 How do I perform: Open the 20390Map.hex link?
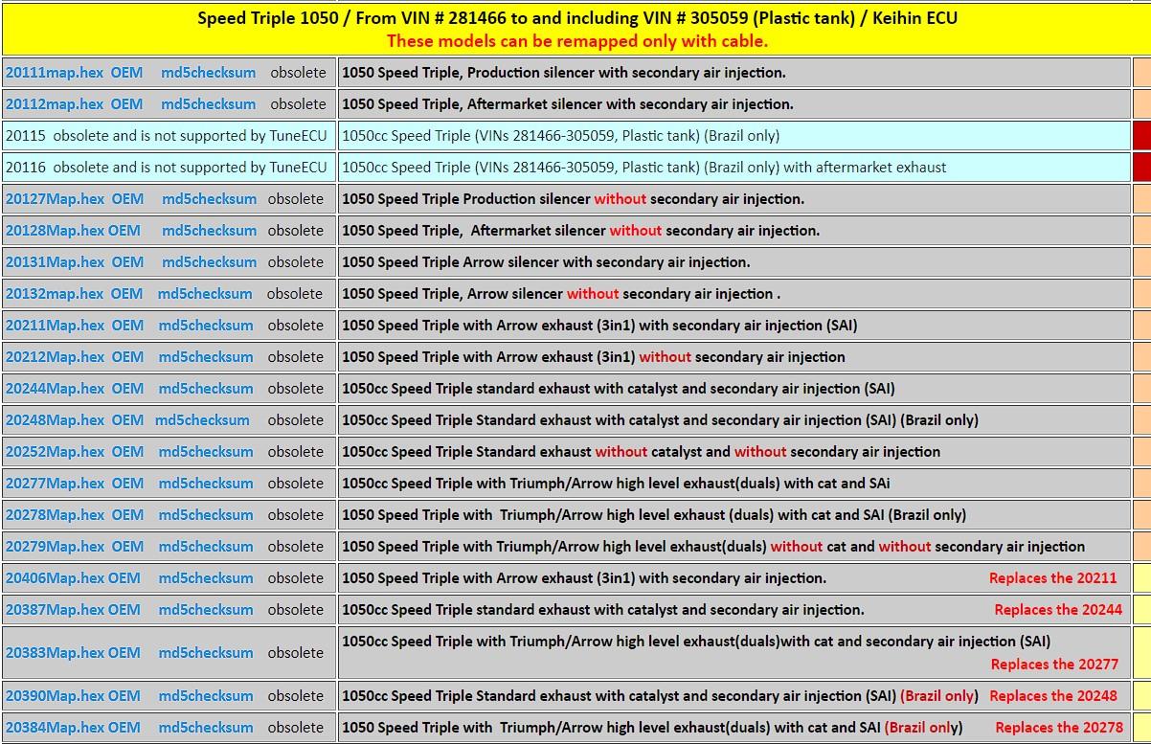point(55,695)
